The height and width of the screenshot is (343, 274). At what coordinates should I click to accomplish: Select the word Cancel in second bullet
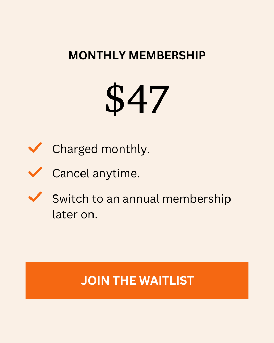[71, 174]
